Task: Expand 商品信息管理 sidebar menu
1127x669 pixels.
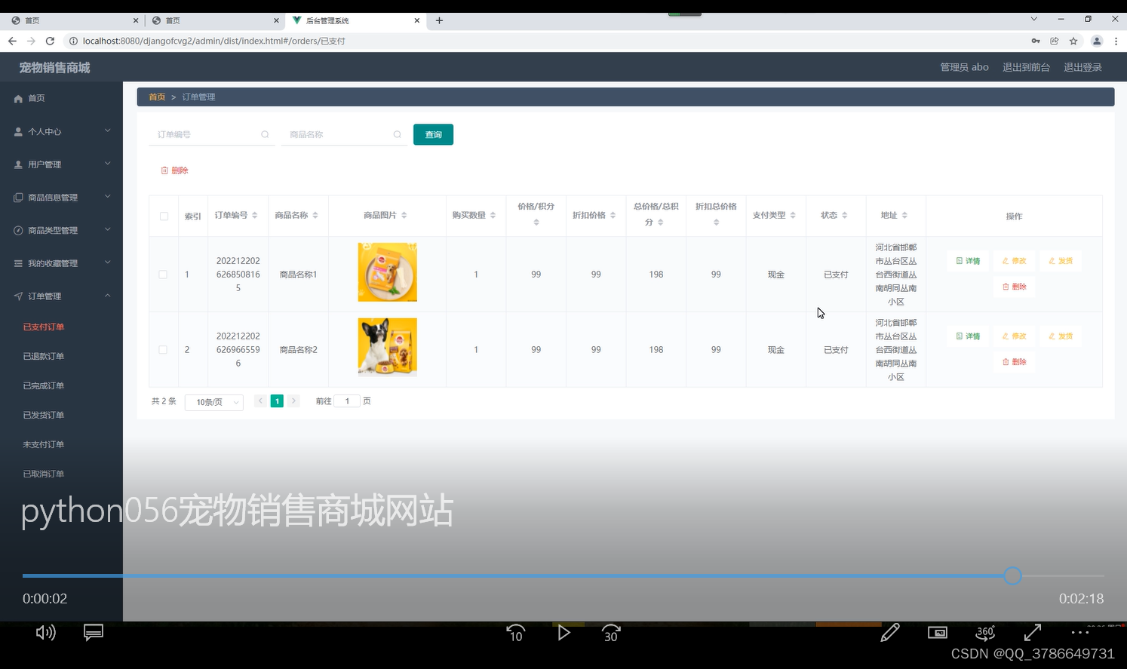Action: point(61,198)
